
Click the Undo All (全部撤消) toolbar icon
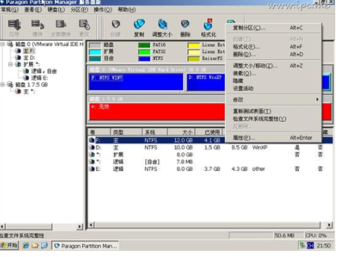(x=61, y=25)
